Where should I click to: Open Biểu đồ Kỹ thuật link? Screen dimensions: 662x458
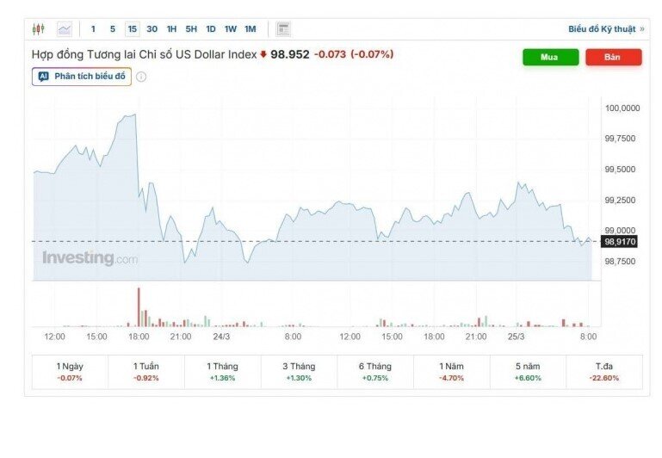tap(606, 29)
